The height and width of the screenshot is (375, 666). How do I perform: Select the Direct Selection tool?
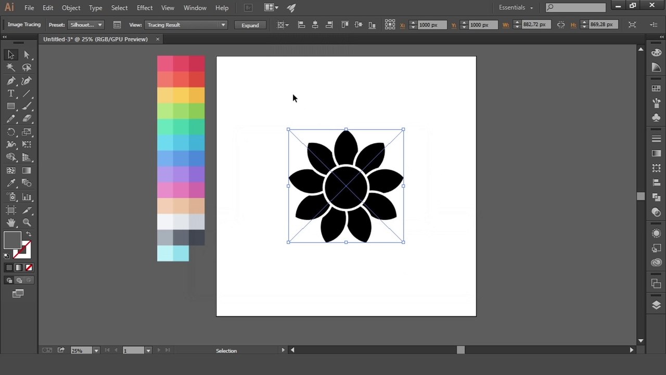pyautogui.click(x=27, y=55)
